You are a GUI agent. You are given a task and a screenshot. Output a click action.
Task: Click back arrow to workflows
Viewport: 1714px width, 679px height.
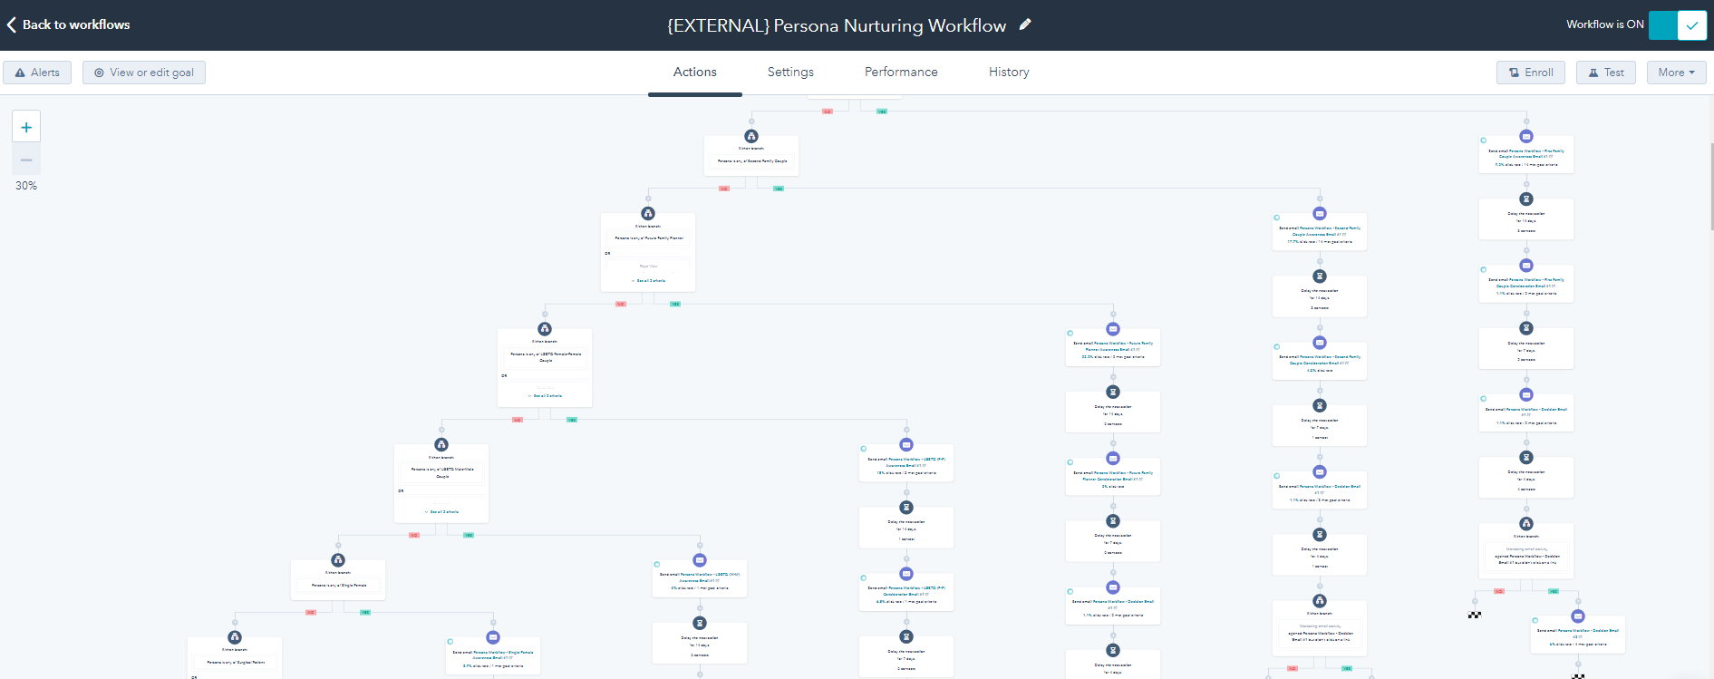[x=12, y=24]
